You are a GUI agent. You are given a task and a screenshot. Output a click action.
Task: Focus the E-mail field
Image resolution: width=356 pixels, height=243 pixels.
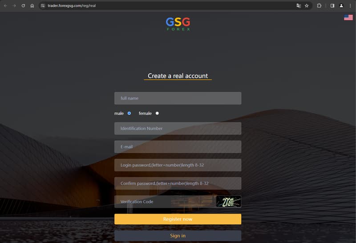(178, 147)
